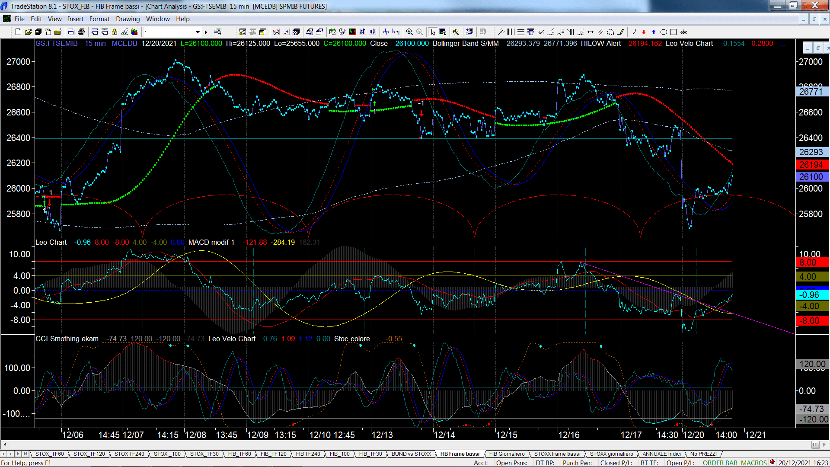The image size is (830, 467).
Task: Click the colored cubes toolbar icon
Action: click(134, 32)
